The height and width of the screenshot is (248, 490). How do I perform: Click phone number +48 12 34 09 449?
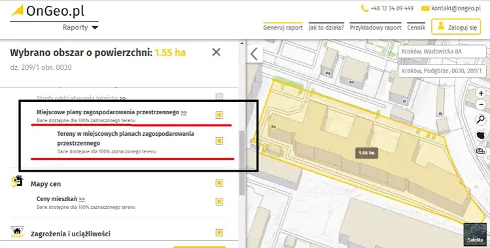[392, 8]
